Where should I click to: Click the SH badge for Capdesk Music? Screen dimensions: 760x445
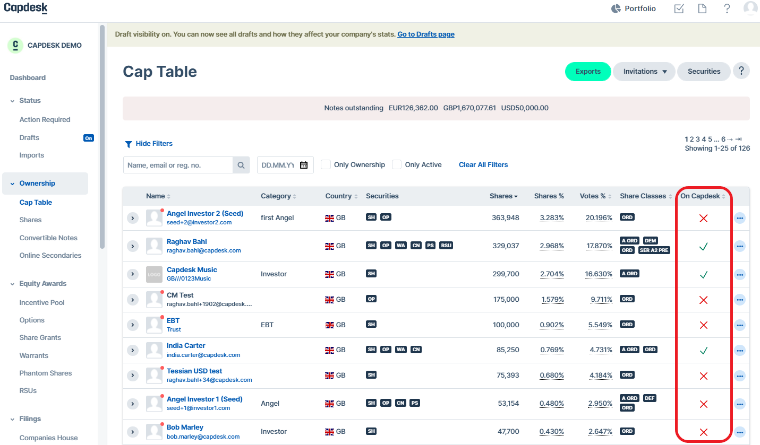(371, 274)
